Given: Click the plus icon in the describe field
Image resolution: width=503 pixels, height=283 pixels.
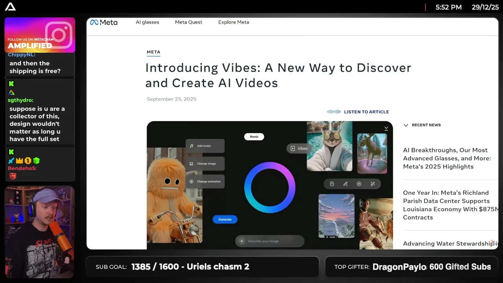Looking at the screenshot, I should point(242,241).
